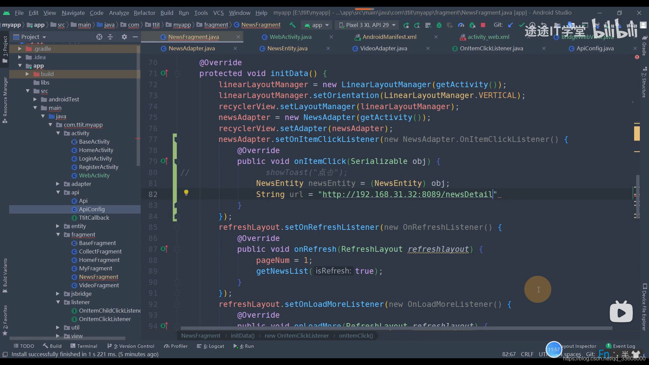Screen dimensions: 649x365
Task: Open the app run configuration dropdown
Action: coord(316,25)
